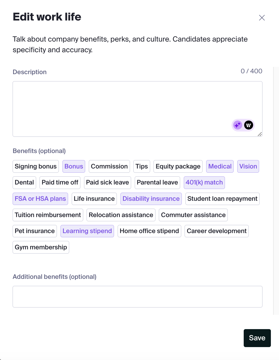The height and width of the screenshot is (360, 279).
Task: Close the Edit work life dialog
Action: 262,18
